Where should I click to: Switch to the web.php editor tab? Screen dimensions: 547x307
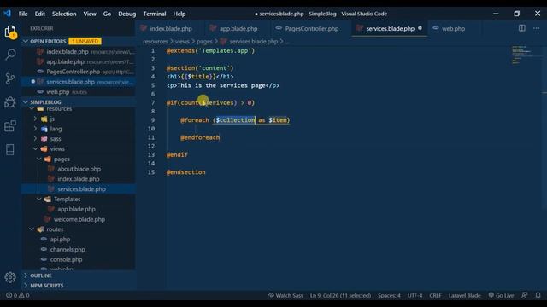[x=453, y=28]
